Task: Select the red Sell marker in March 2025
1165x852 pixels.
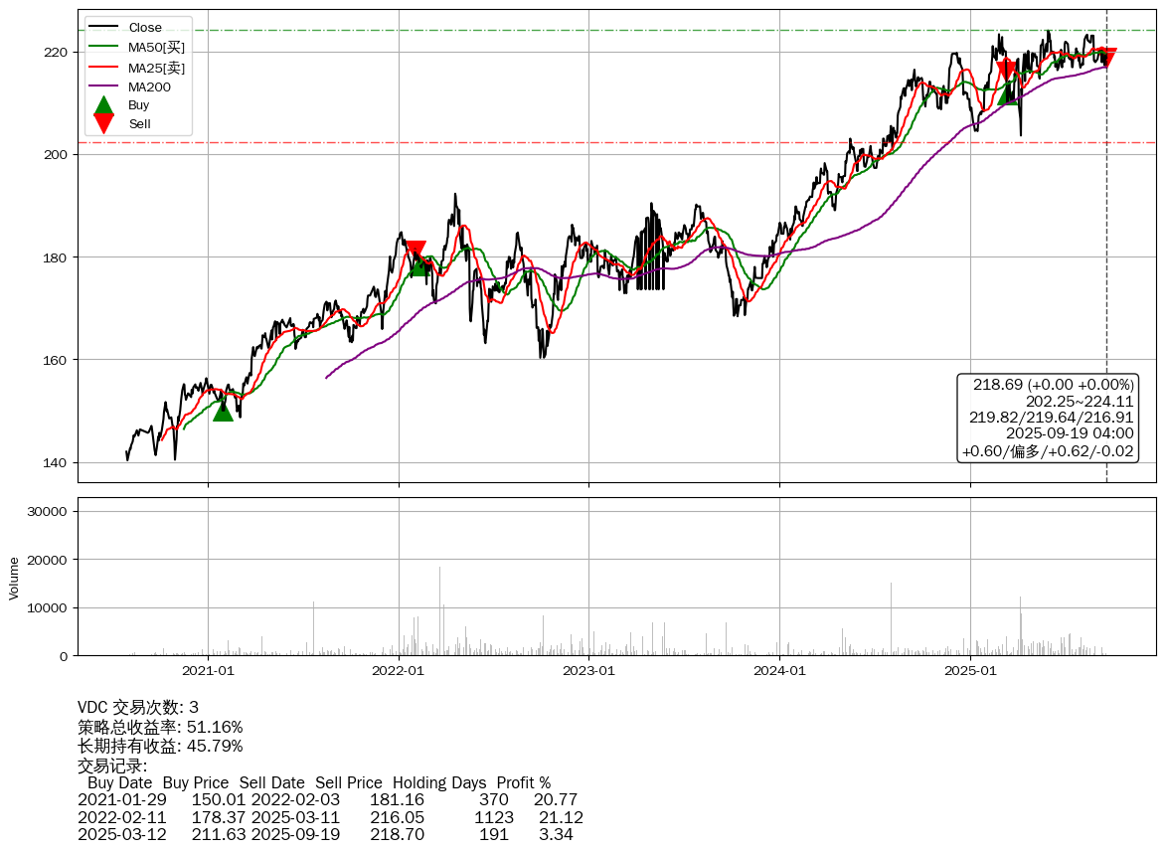Action: tap(1006, 69)
